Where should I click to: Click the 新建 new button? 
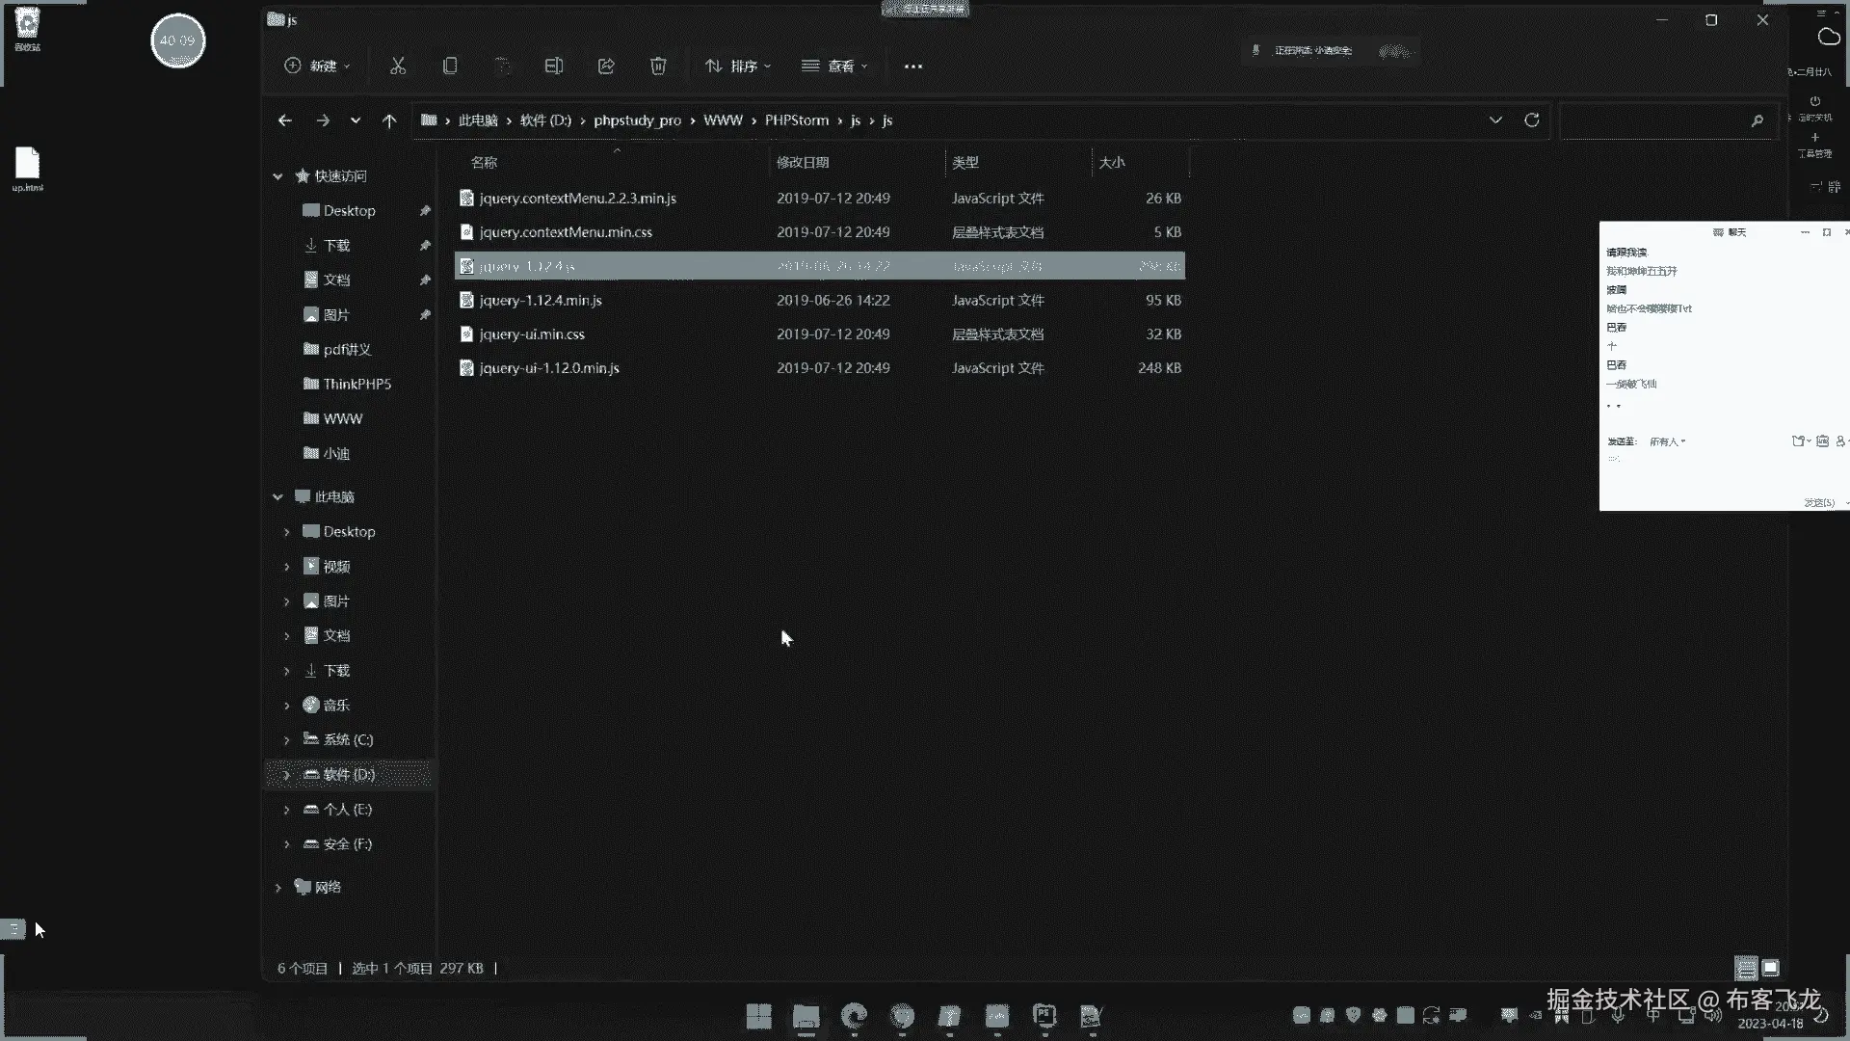tap(317, 67)
